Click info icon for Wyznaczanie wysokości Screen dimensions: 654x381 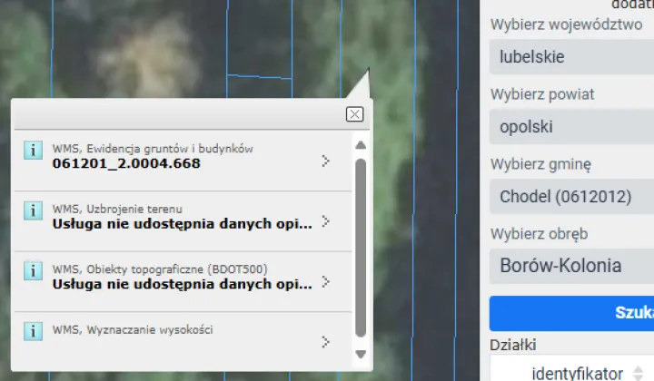[x=33, y=331]
